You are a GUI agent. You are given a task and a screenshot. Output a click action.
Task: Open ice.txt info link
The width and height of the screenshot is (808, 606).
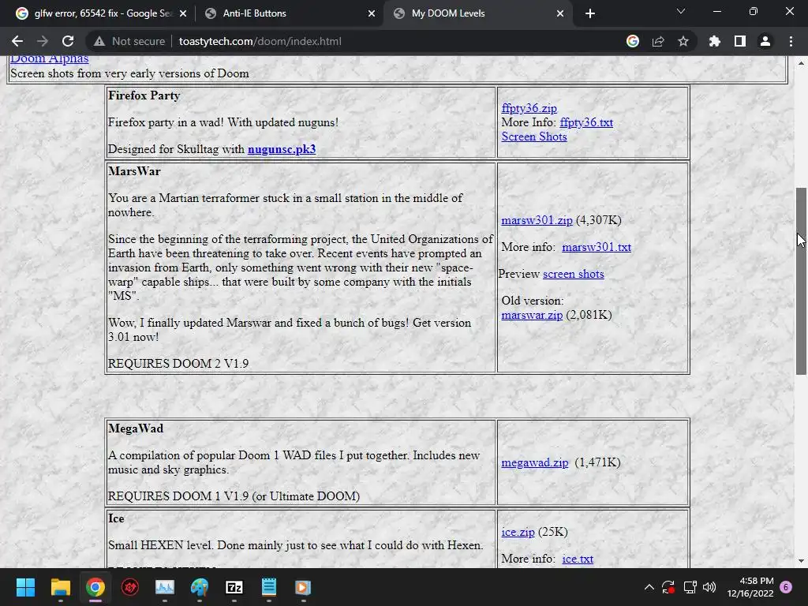(x=578, y=559)
